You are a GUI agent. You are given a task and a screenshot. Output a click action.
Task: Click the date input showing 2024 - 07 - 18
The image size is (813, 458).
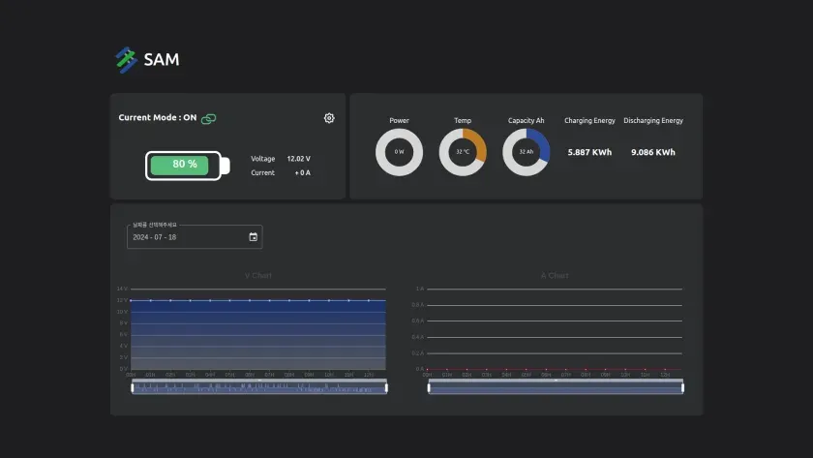[x=195, y=237]
